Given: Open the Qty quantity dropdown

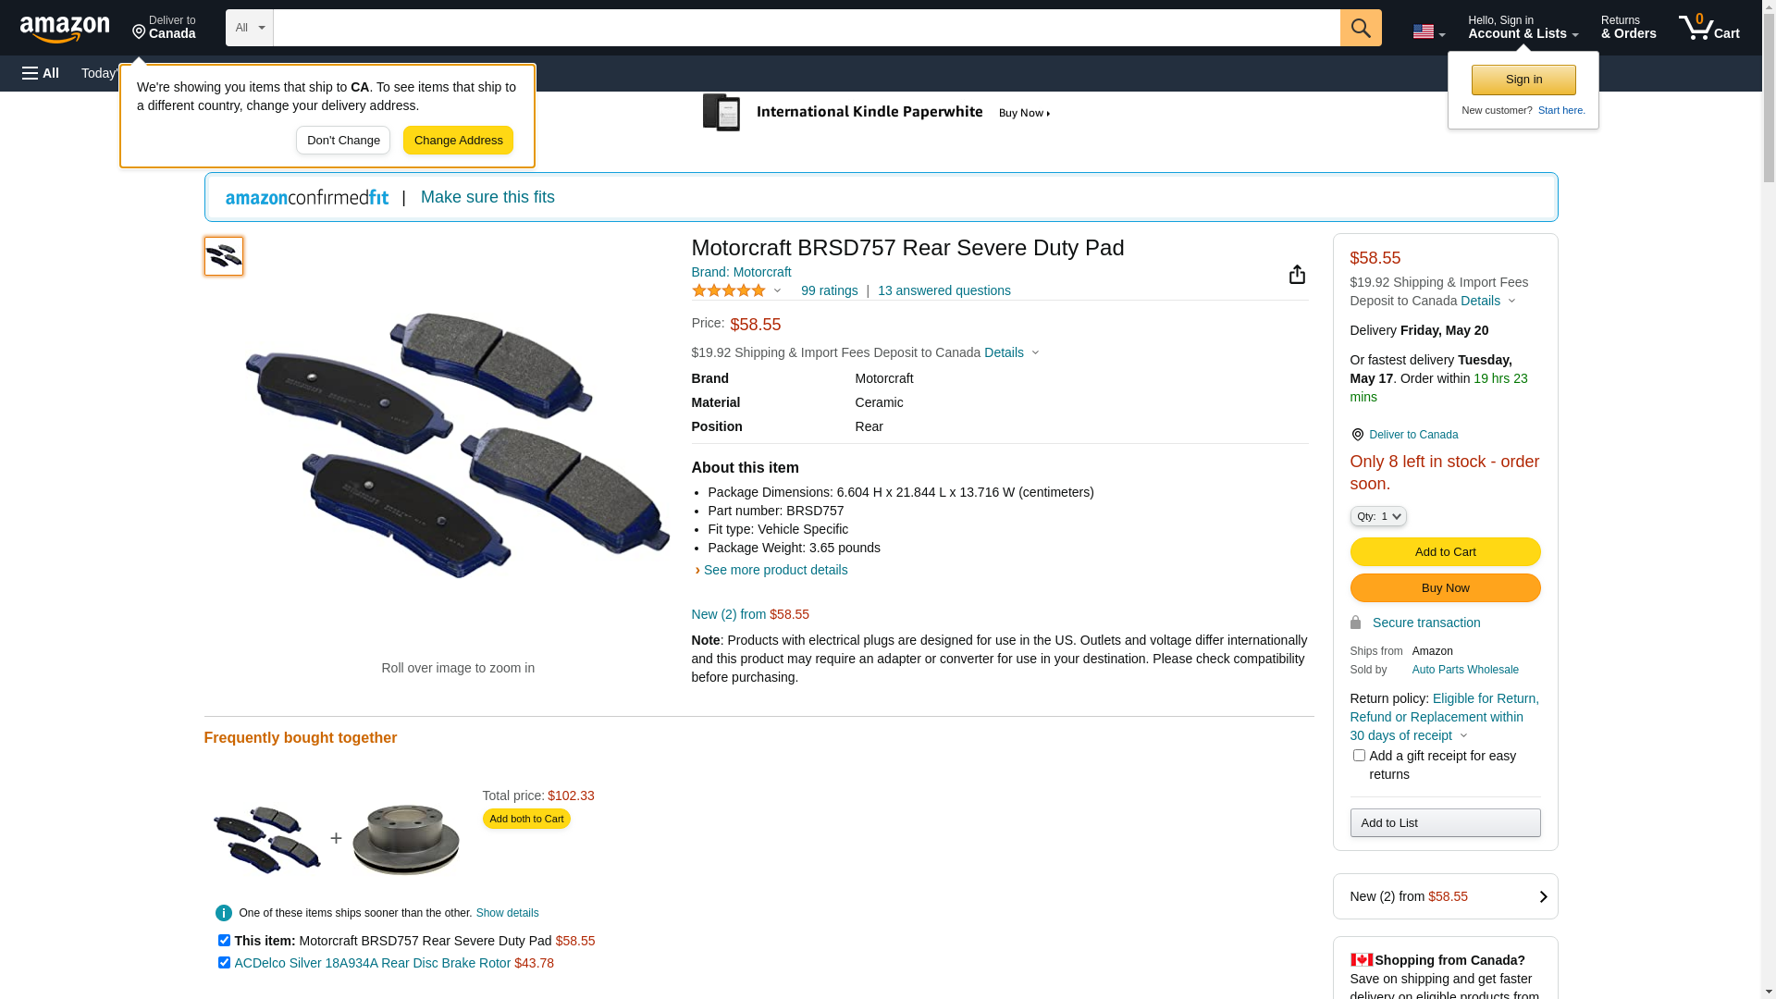Looking at the screenshot, I should point(1378,517).
